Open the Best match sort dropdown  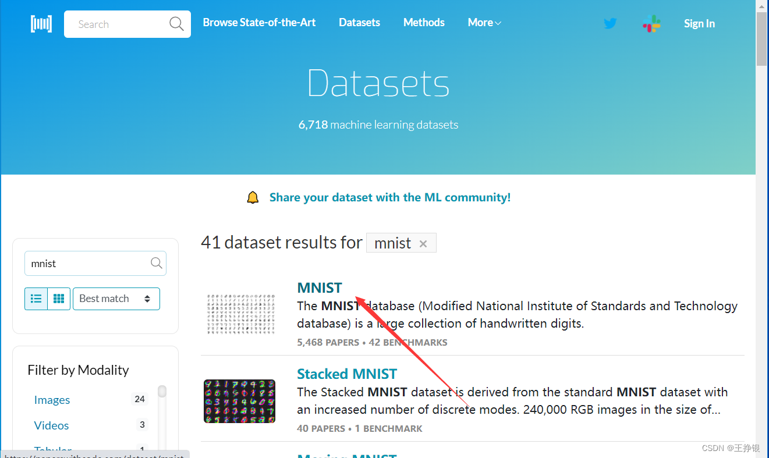pyautogui.click(x=116, y=299)
